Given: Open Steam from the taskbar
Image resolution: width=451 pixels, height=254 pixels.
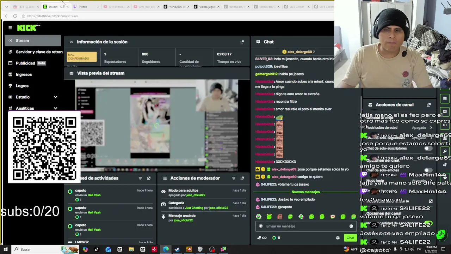Looking at the screenshot, I should pyautogui.click(x=177, y=249).
